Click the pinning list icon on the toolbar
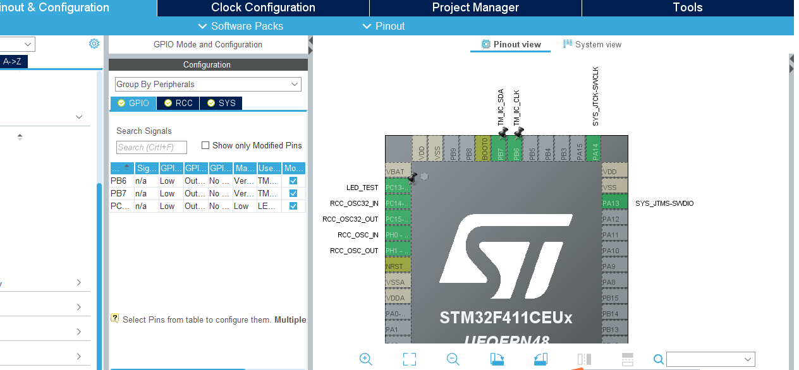This screenshot has width=799, height=370. 627,359
